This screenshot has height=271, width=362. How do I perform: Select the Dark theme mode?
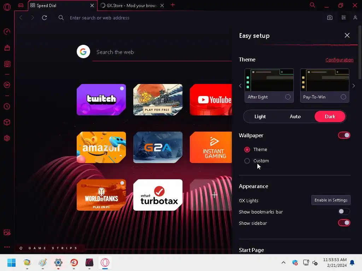(330, 116)
